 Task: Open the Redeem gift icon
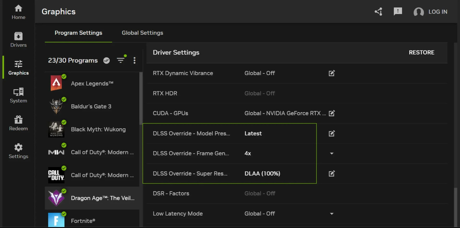tap(18, 123)
